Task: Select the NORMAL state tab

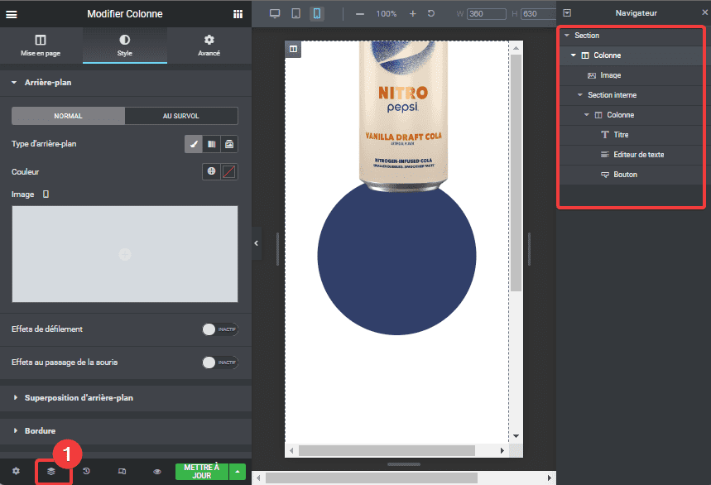Action: [x=68, y=116]
